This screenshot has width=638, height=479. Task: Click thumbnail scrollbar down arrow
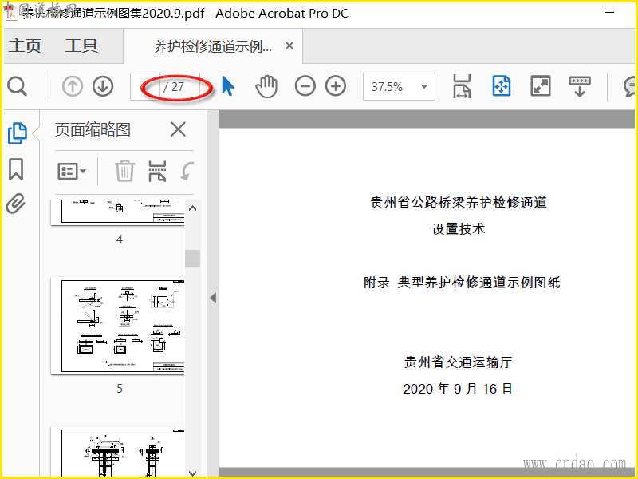(x=192, y=473)
